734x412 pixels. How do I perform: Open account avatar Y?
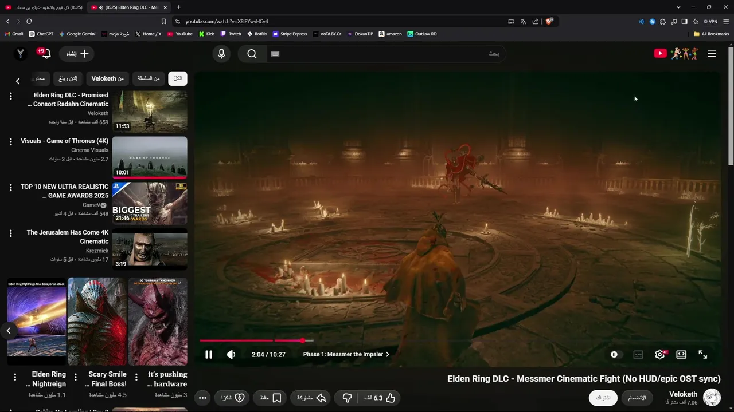[21, 54]
